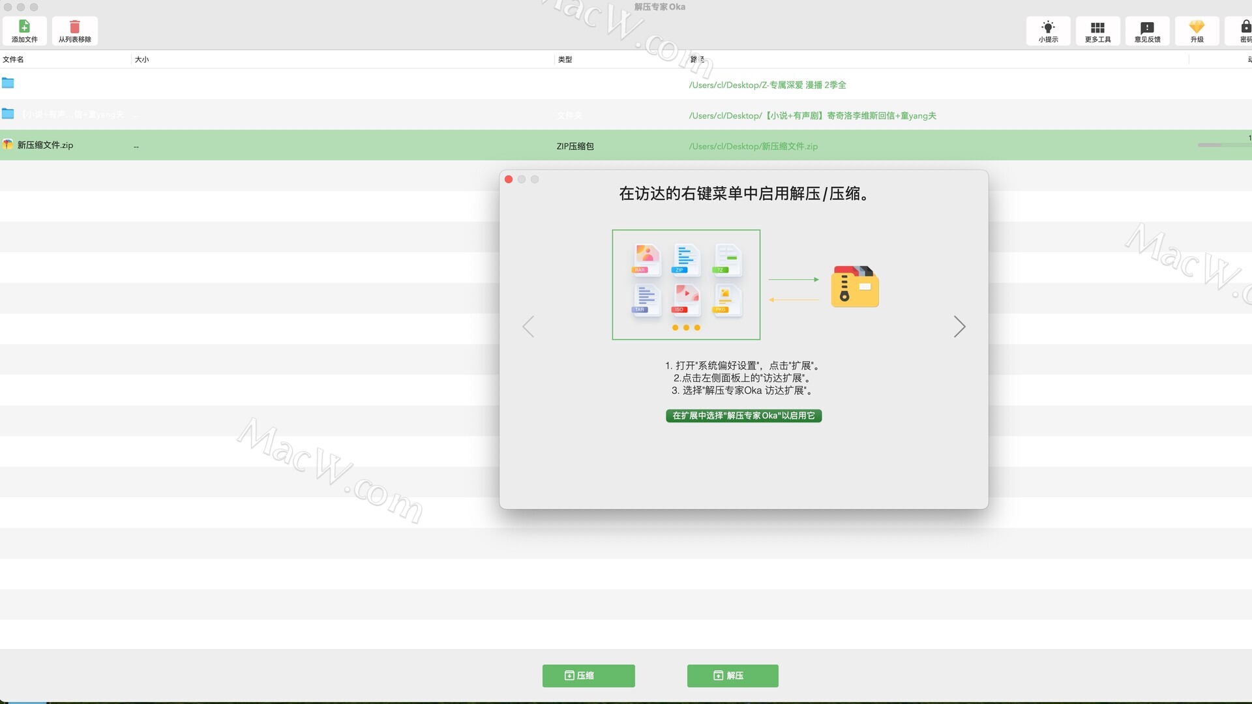Click the file formats illustration box
The image size is (1252, 704).
(686, 284)
